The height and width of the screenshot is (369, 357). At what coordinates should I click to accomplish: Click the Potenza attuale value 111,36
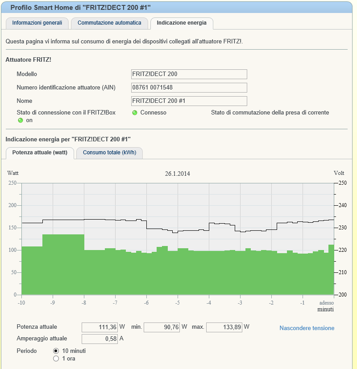(x=100, y=327)
